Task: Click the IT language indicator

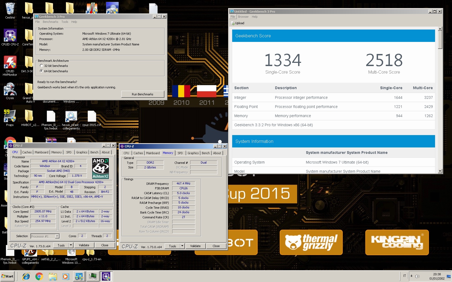Action: (404, 276)
